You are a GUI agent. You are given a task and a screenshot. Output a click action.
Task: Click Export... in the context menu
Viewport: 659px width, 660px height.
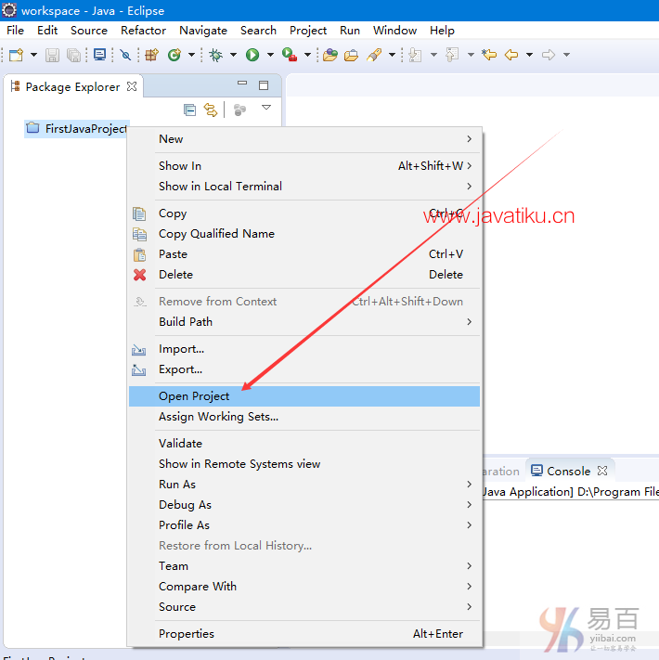[304, 369]
